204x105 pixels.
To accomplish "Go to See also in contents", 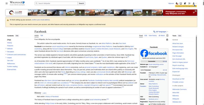I will [x=10, y=61].
